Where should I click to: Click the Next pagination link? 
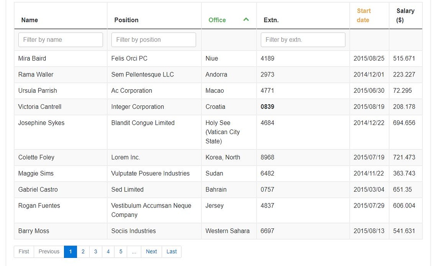(x=151, y=251)
